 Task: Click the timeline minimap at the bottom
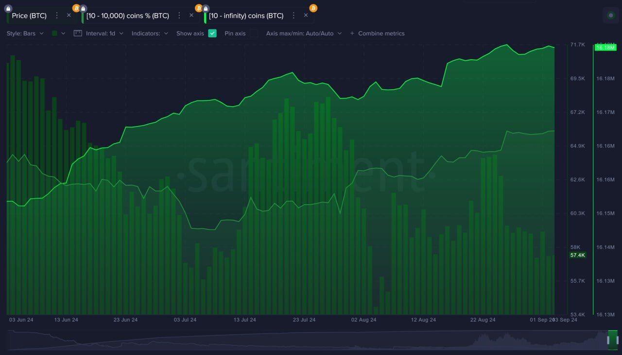coord(311,339)
